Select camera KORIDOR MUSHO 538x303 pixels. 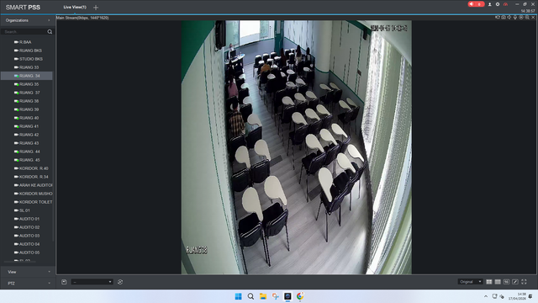coord(35,194)
